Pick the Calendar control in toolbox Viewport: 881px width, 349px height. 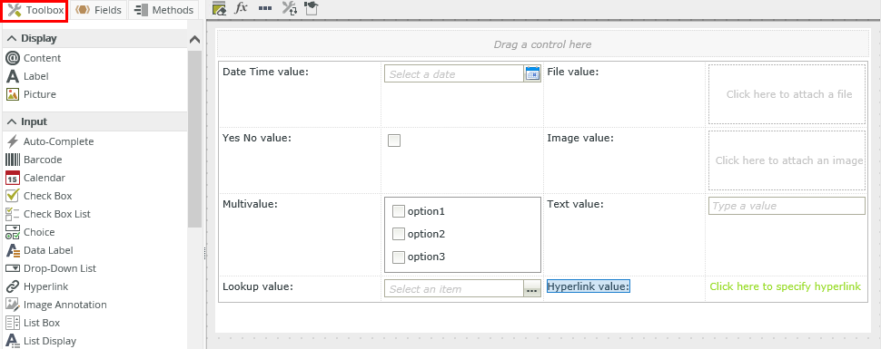[x=35, y=178]
